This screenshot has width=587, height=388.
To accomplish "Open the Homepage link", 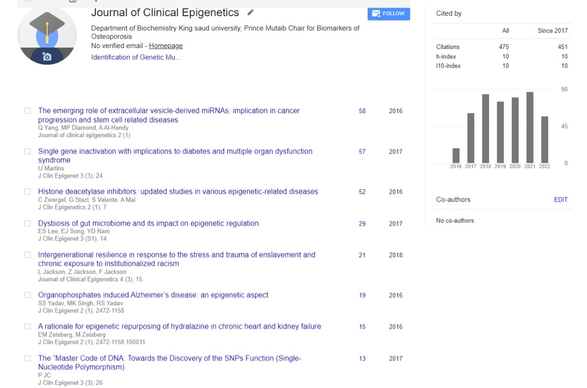I will tap(166, 46).
